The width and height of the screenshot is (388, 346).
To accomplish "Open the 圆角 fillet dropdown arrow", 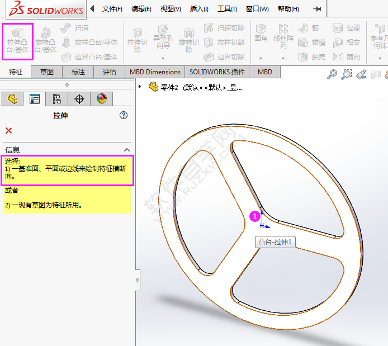I will (261, 58).
